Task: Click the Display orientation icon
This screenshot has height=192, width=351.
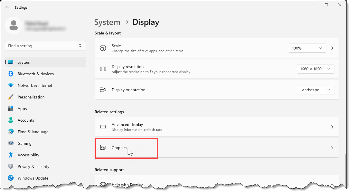Action: pos(103,90)
